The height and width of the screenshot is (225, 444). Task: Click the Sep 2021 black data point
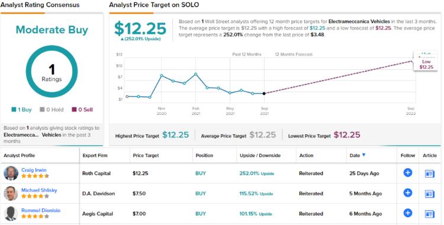coord(264,94)
